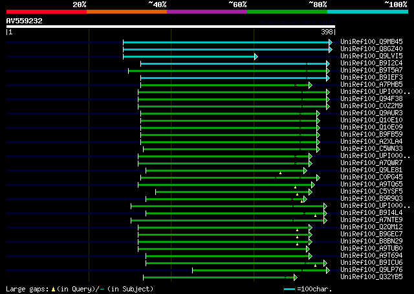Click the orange ~40% legend color segment
This screenshot has width=414, height=294.
tap(127, 12)
